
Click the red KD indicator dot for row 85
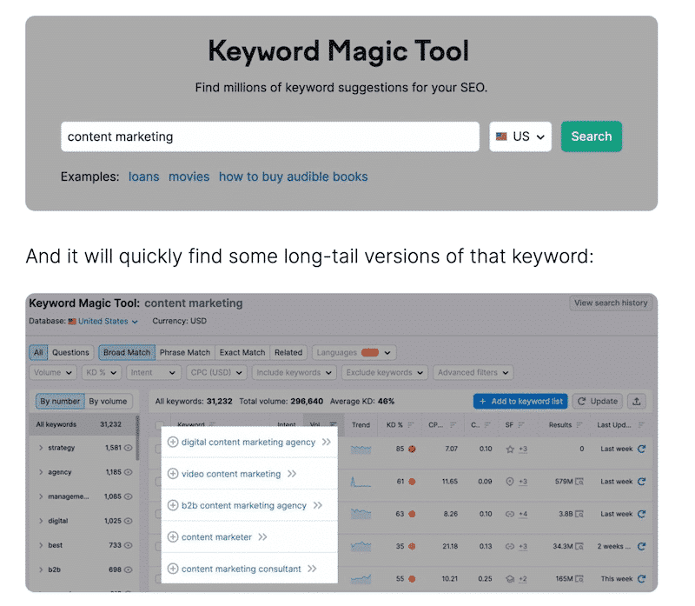[x=411, y=449]
